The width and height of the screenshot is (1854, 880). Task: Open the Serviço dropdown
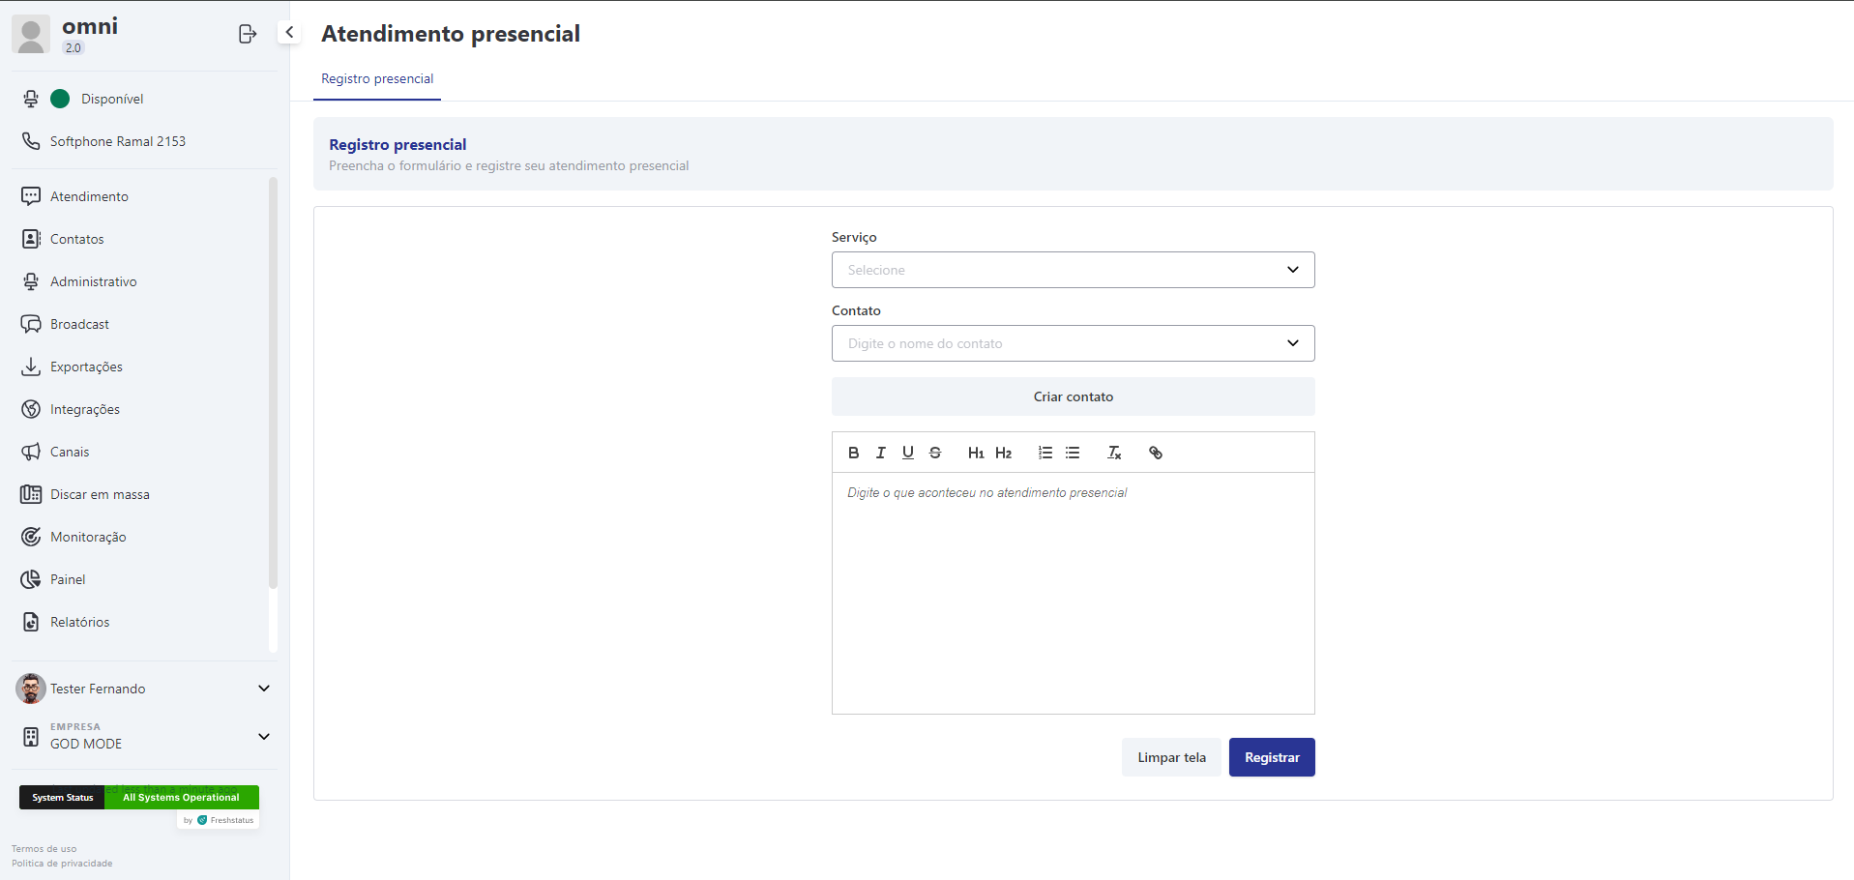[x=1073, y=270]
